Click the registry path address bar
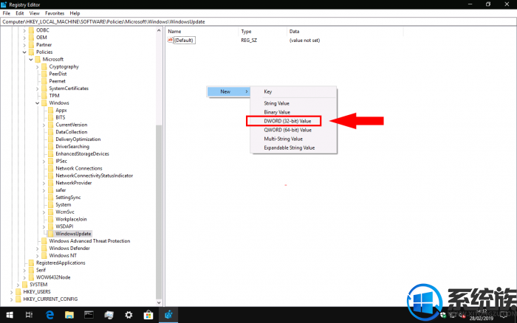This screenshot has width=517, height=323. pos(258,21)
